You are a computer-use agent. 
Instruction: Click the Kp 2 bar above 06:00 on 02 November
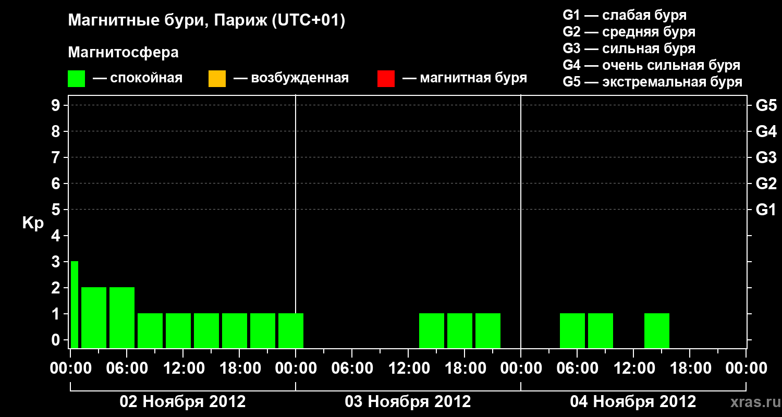tap(122, 317)
